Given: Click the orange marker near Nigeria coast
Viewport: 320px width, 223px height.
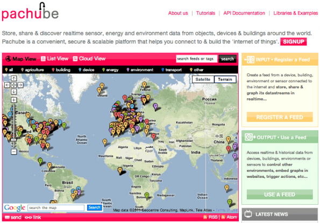Looking at the screenshot, I should 120,171.
